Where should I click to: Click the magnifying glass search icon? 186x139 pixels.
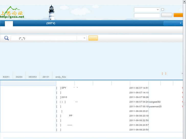pos(6,38)
